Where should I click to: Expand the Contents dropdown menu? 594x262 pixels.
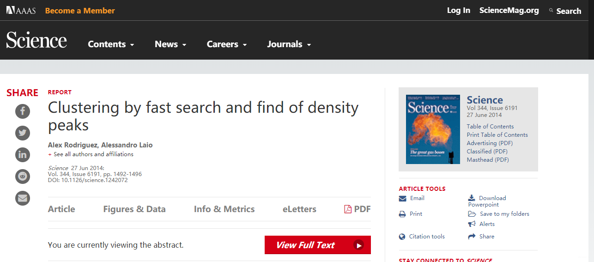pyautogui.click(x=111, y=44)
